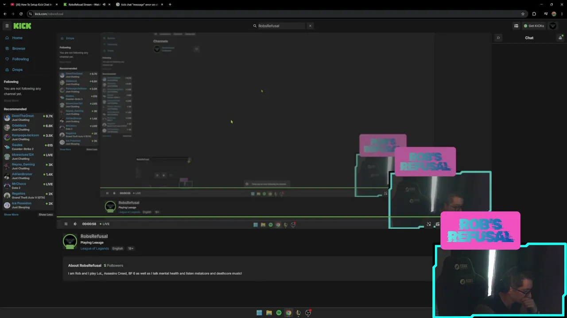Click the RobsRefusal search field
This screenshot has height=318, width=567.
tap(278, 26)
